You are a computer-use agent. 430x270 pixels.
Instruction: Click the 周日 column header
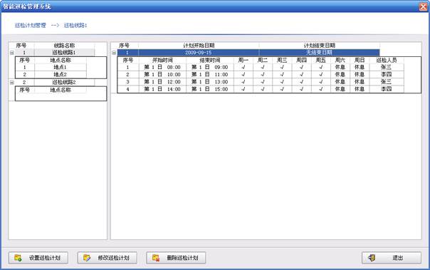coord(360,60)
